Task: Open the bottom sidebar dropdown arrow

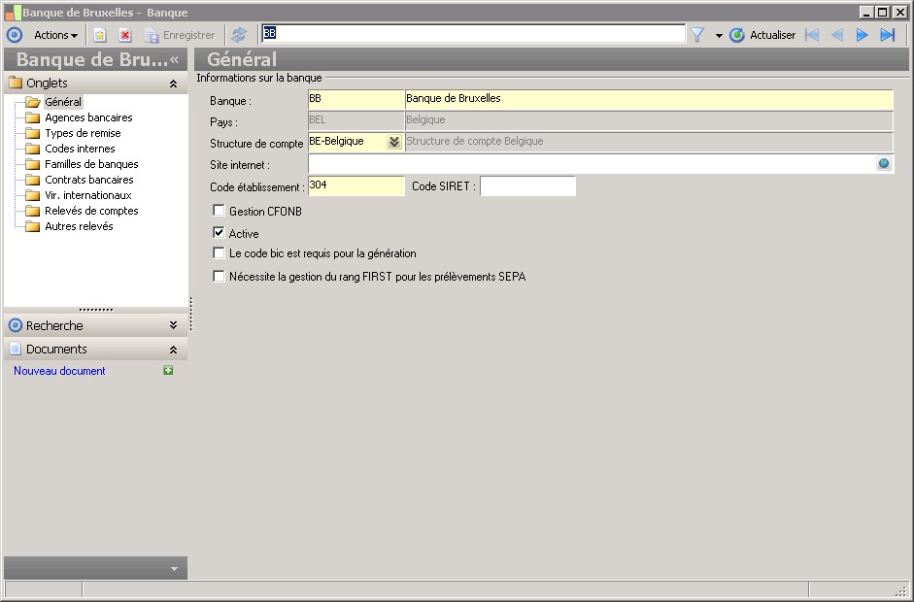Action: pyautogui.click(x=174, y=569)
